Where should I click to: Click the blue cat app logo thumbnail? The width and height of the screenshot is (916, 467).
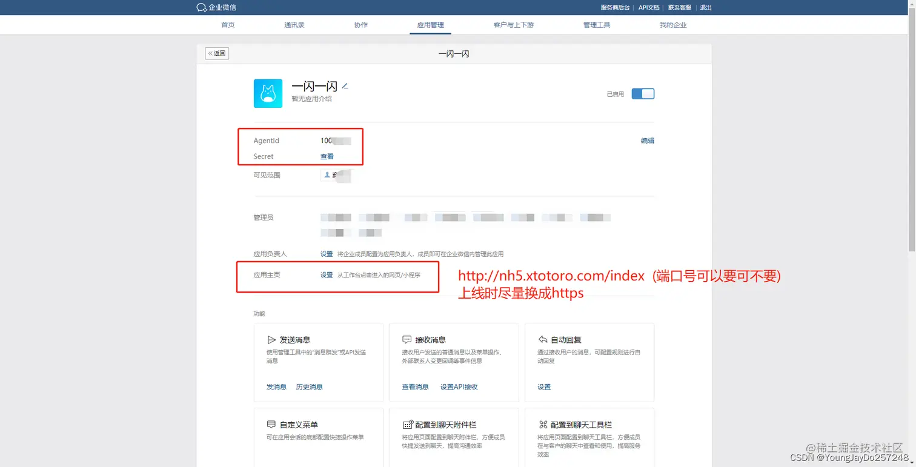click(268, 93)
